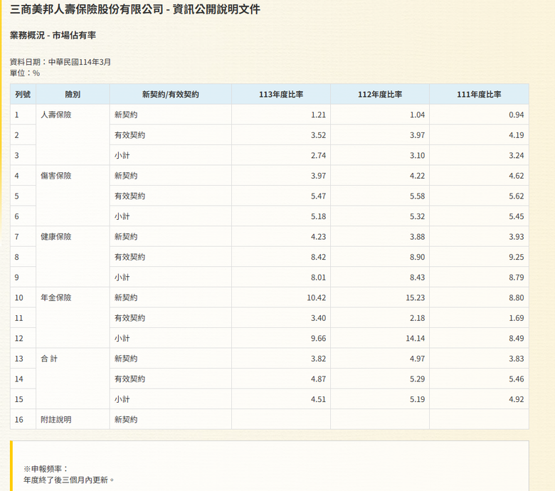This screenshot has width=555, height=491.
Task: Click row number 16
Action: [18, 420]
